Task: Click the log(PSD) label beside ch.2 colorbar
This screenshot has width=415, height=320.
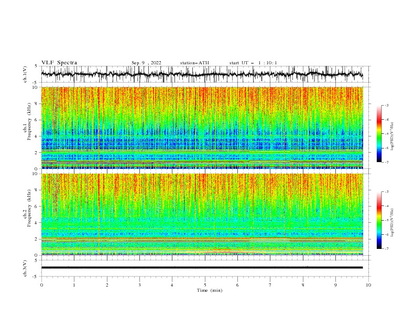Action: point(392,223)
